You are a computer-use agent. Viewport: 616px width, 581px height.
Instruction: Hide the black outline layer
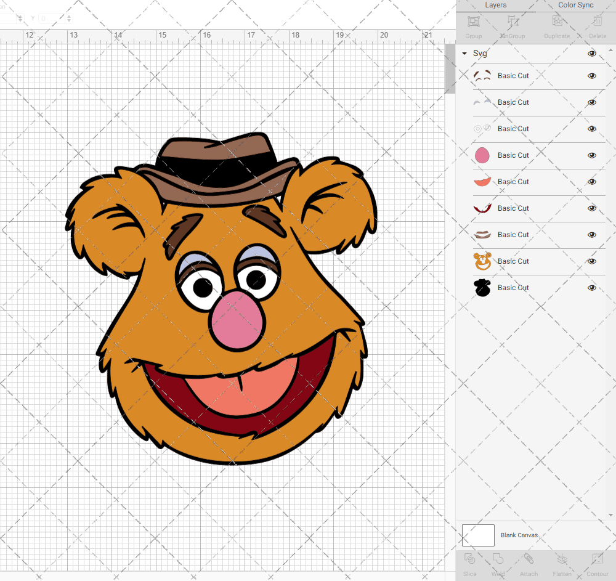tap(591, 288)
